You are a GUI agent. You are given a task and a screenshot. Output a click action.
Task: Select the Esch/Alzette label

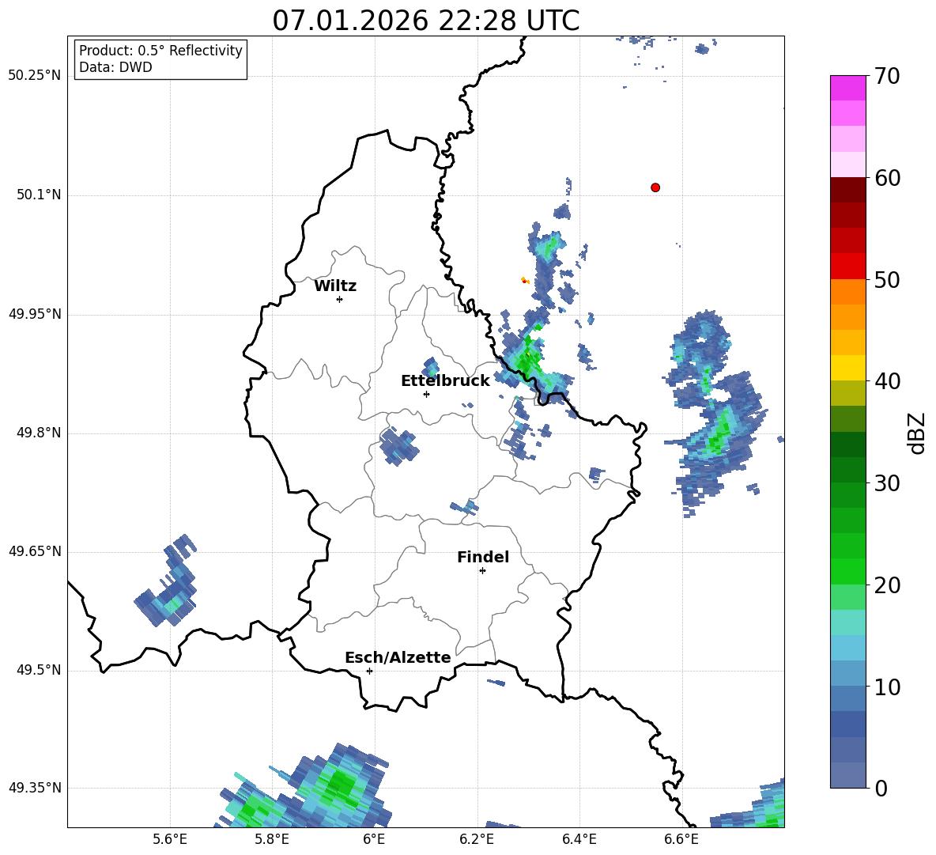[x=398, y=657]
